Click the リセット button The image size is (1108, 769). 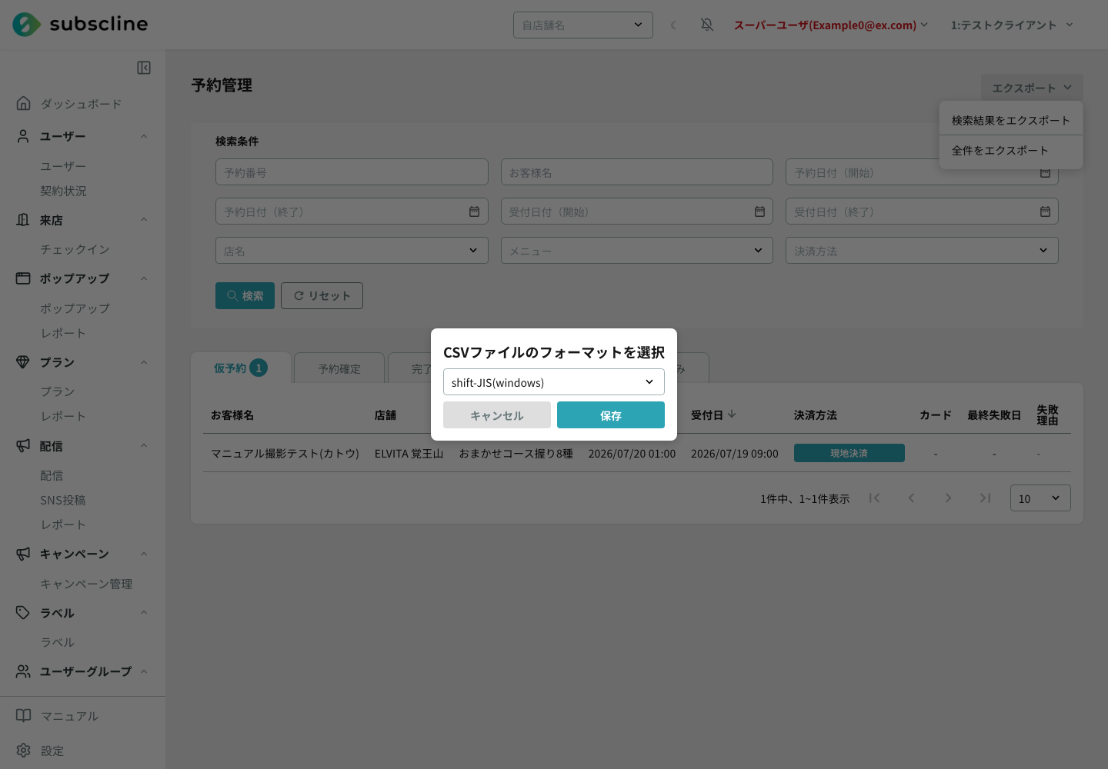pos(322,295)
